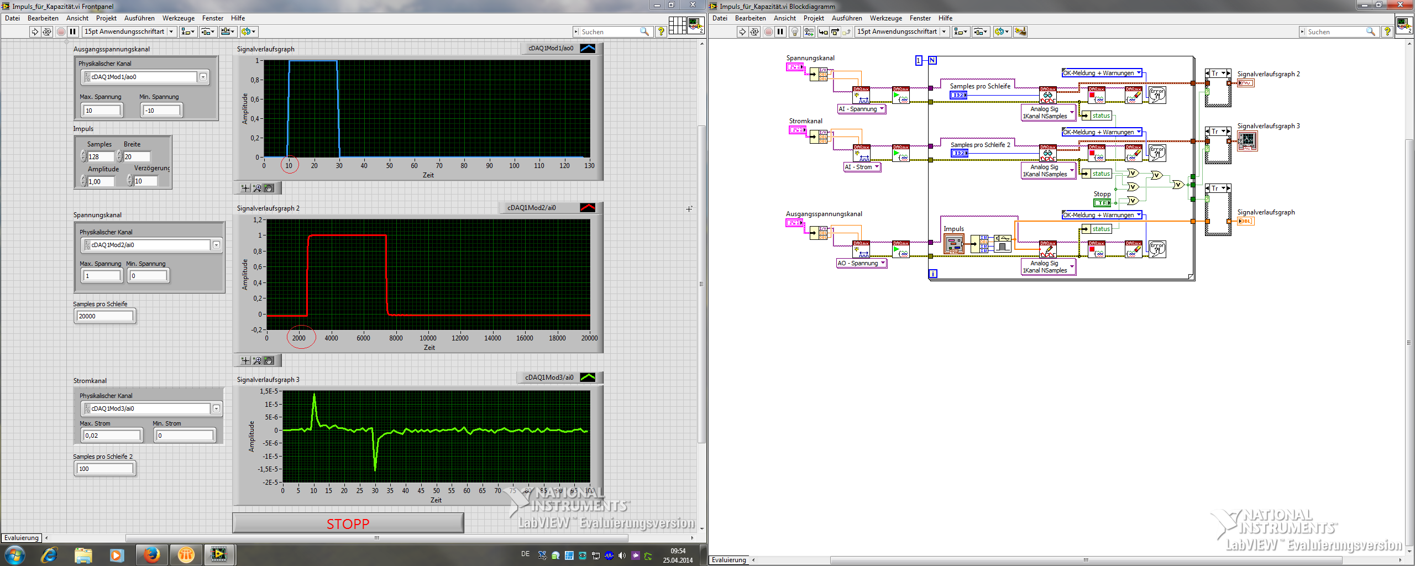Click the Run arrow in the Frontpanel toolbar
Screen dimensions: 1415x566
pyautogui.click(x=35, y=32)
